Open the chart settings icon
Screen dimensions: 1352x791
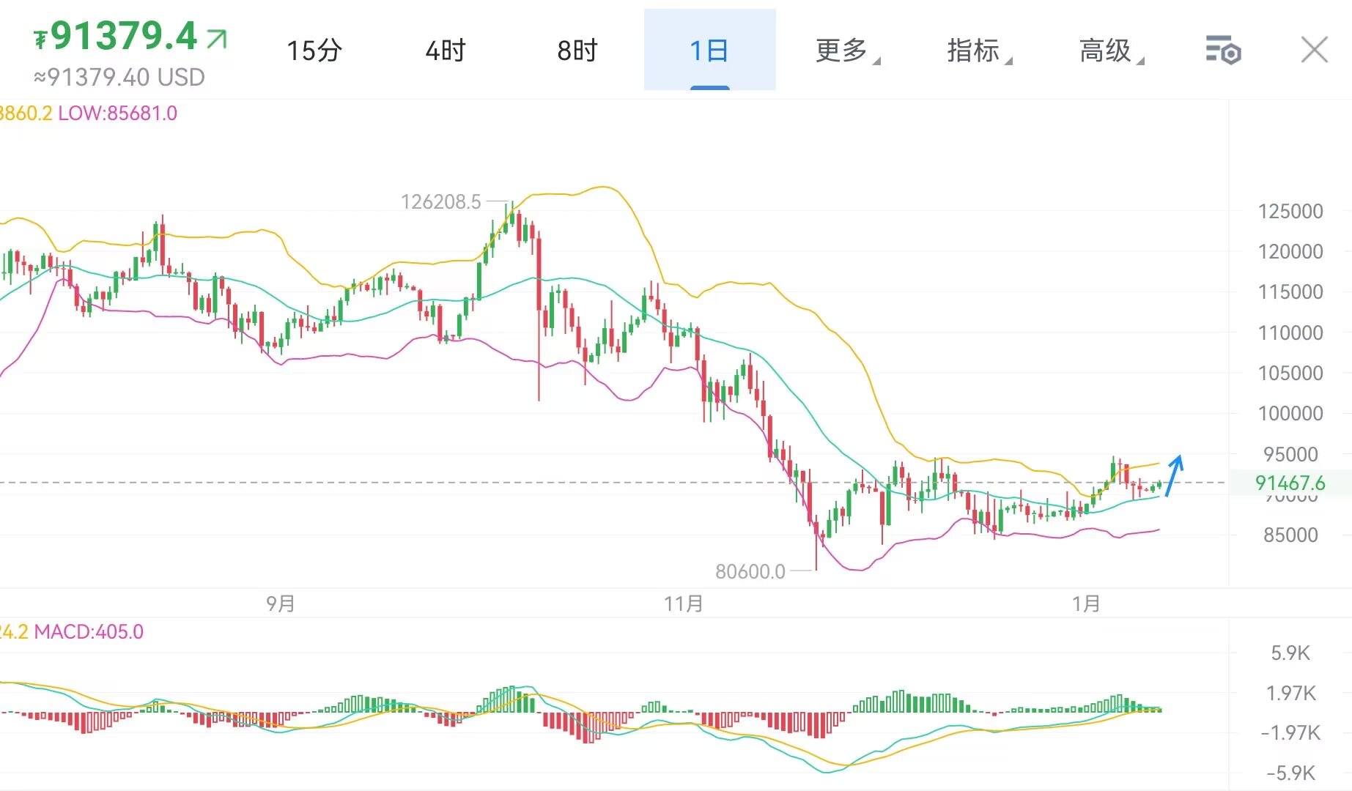pos(1222,51)
